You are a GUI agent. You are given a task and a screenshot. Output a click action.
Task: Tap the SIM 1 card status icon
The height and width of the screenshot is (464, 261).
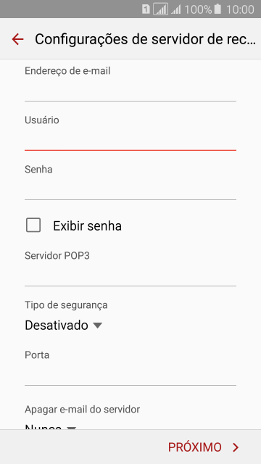(x=146, y=9)
